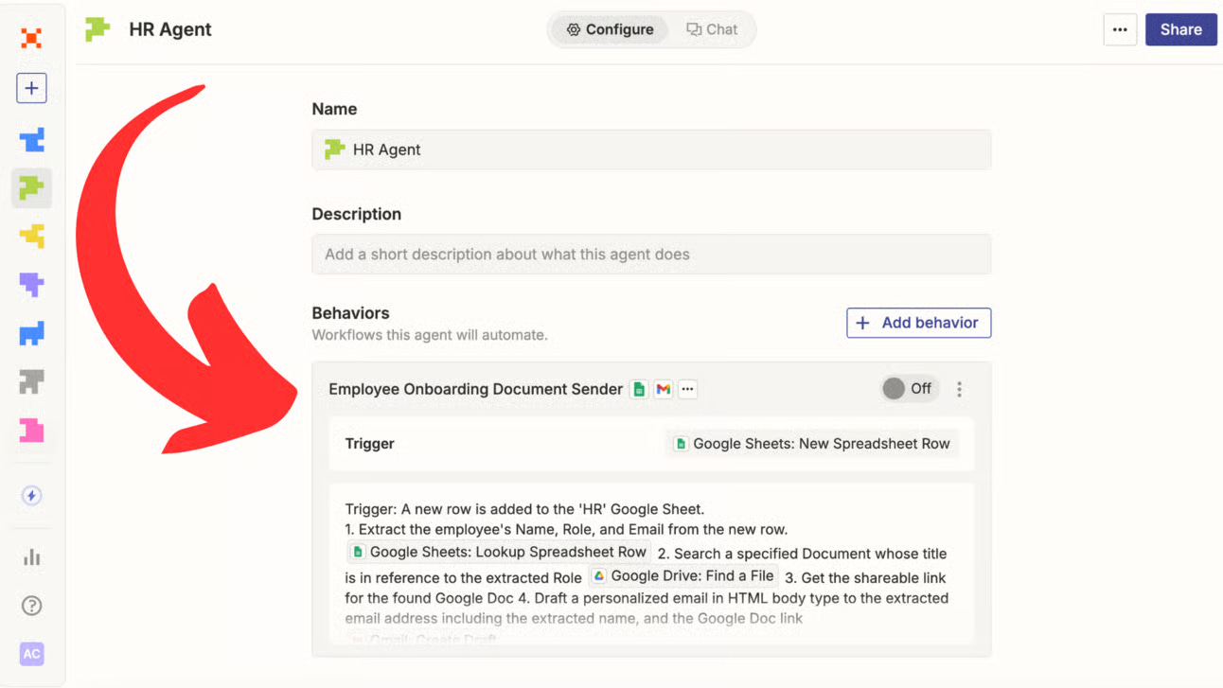The height and width of the screenshot is (688, 1223).
Task: Edit the Name input field
Action: [651, 150]
